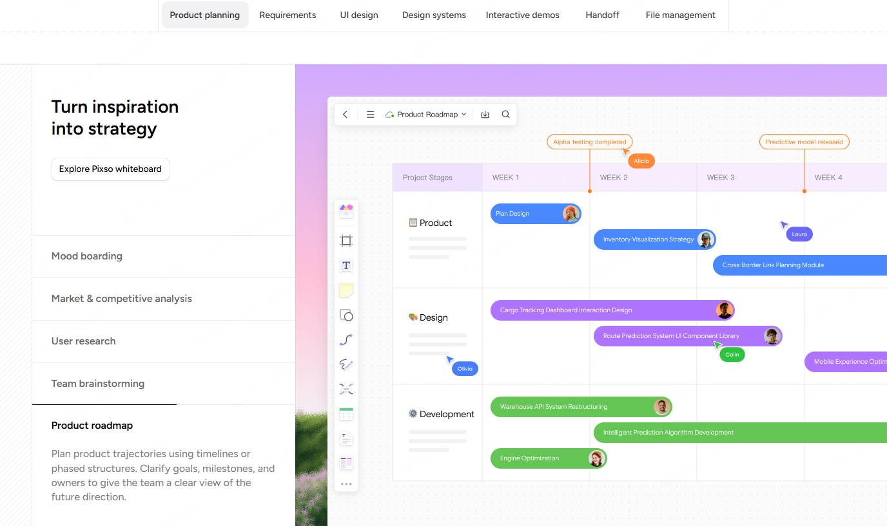Click the Explore Pixso whiteboard button
The height and width of the screenshot is (526, 887).
click(110, 169)
